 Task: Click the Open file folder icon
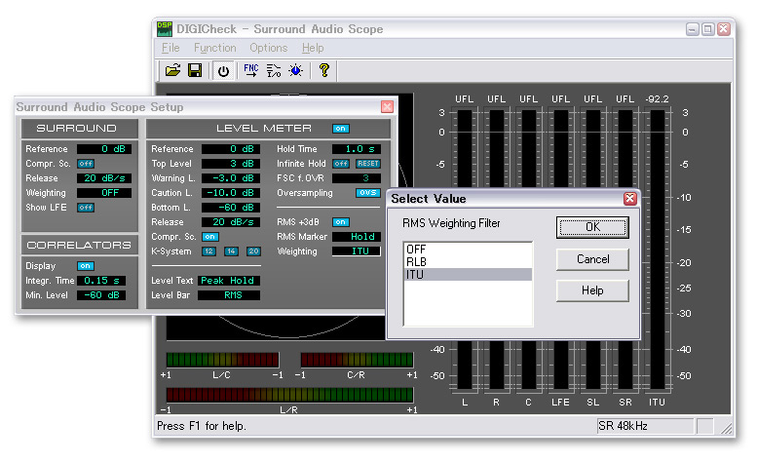(x=172, y=70)
